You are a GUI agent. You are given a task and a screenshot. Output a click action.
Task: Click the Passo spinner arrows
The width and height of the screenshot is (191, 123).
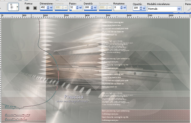tap(77, 8)
